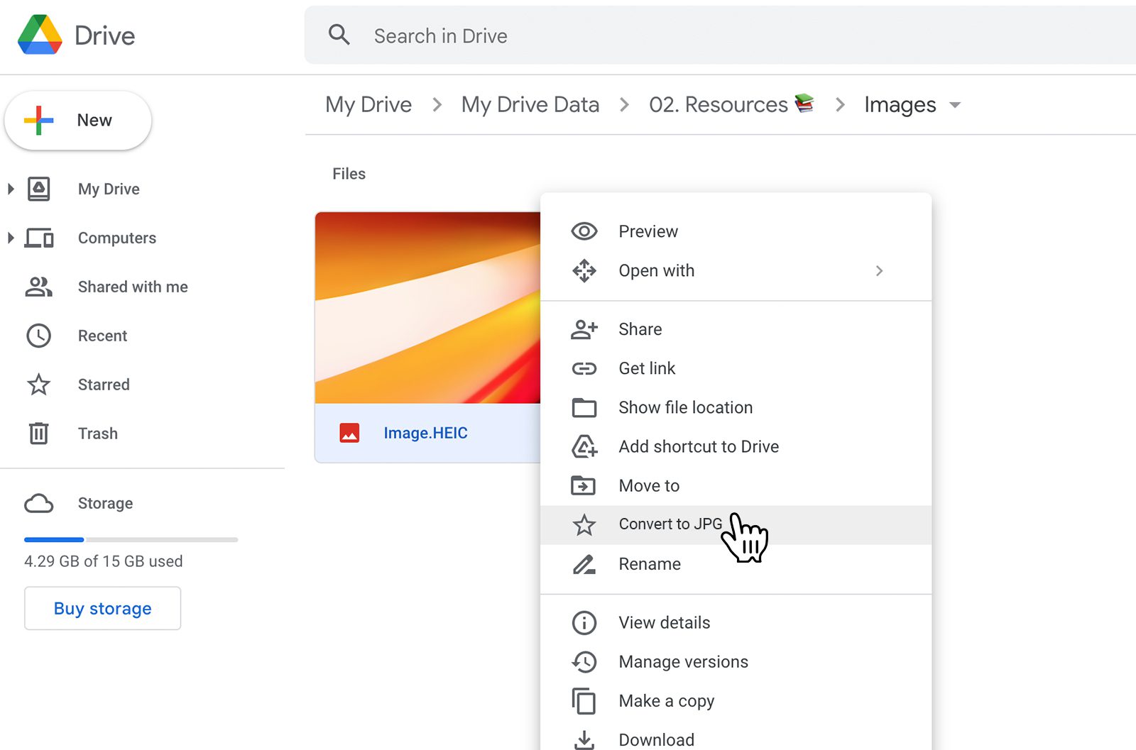Open the My Drive sidebar expander arrow
The width and height of the screenshot is (1136, 750).
[x=10, y=189]
